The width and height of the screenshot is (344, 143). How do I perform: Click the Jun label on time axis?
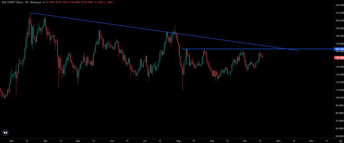click(x=112, y=140)
